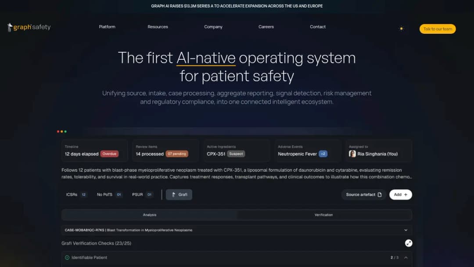Click the Grafi Verification Checks (23/25) heading
This screenshot has height=267, width=474.
coord(97,243)
